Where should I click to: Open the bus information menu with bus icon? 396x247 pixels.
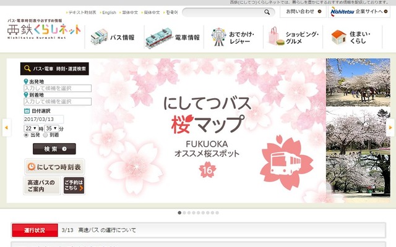pyautogui.click(x=114, y=37)
